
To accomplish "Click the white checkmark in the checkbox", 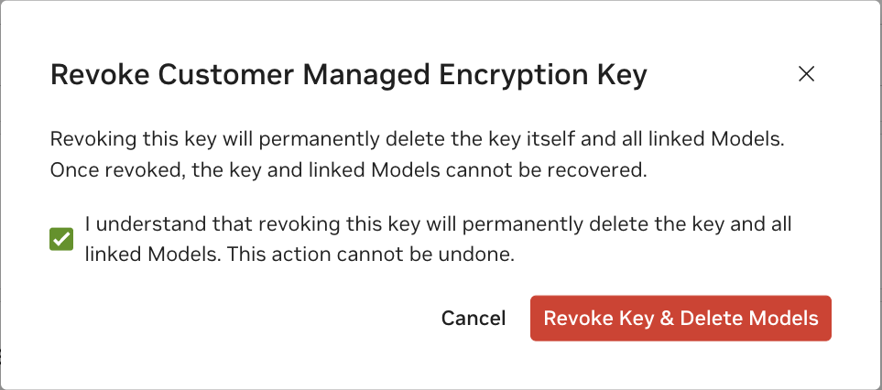I will pos(61,240).
